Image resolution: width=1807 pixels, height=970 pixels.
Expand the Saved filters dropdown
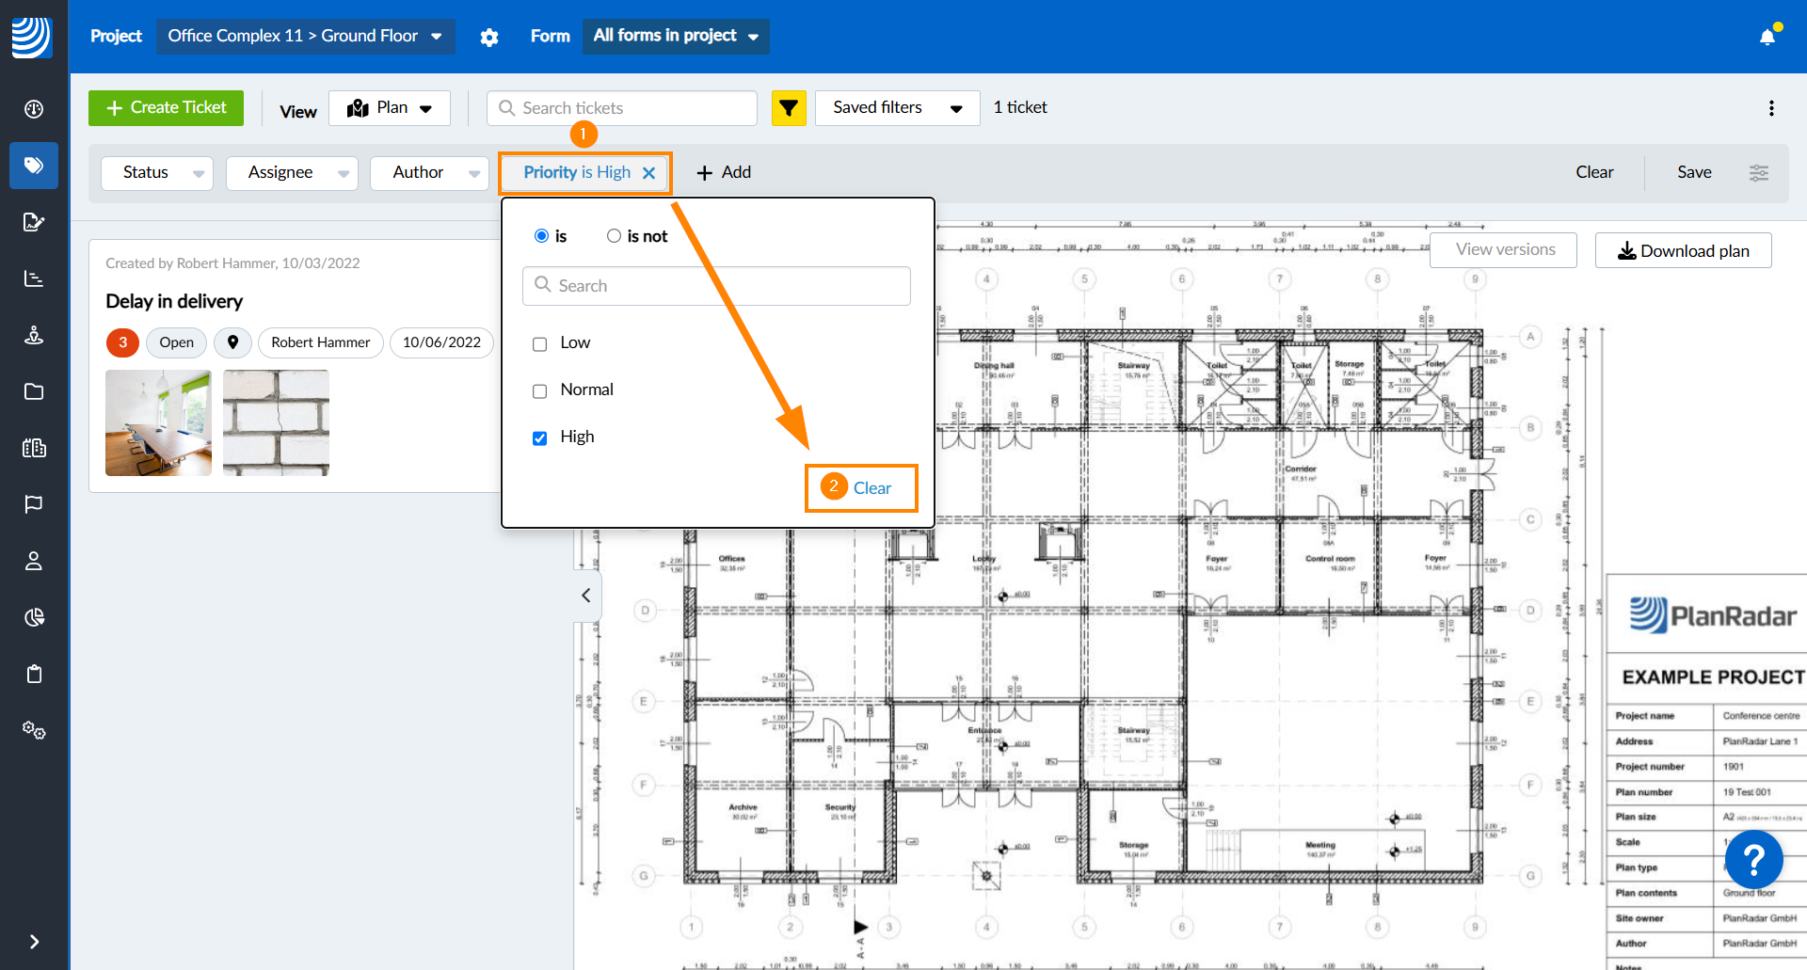[896, 108]
